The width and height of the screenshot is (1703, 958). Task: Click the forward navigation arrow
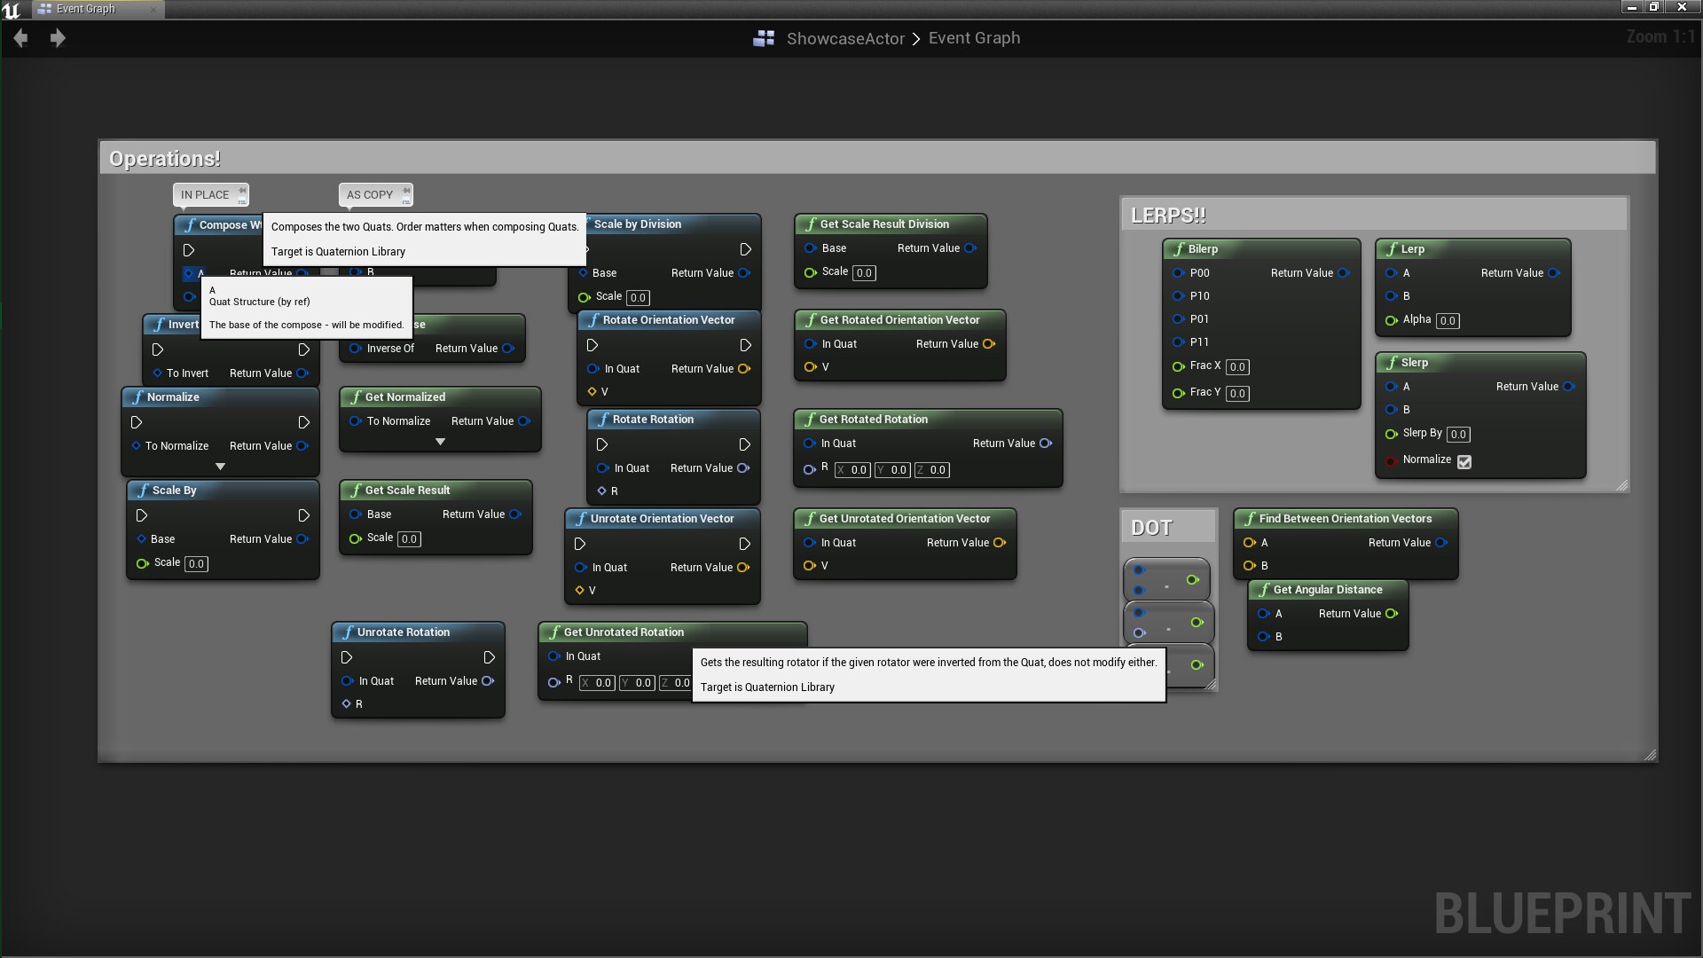pyautogui.click(x=58, y=38)
